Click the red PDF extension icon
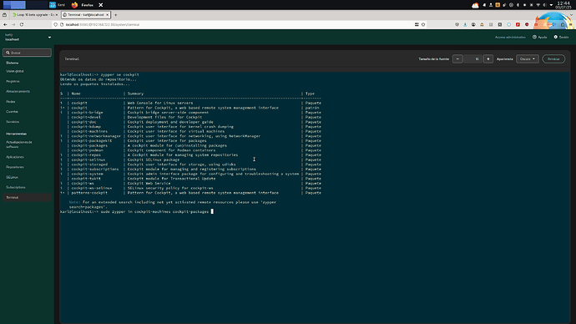This screenshot has width=576, height=324. (518, 24)
